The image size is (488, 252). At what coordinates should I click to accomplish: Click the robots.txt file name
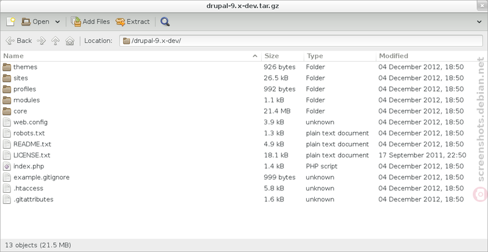[29, 133]
